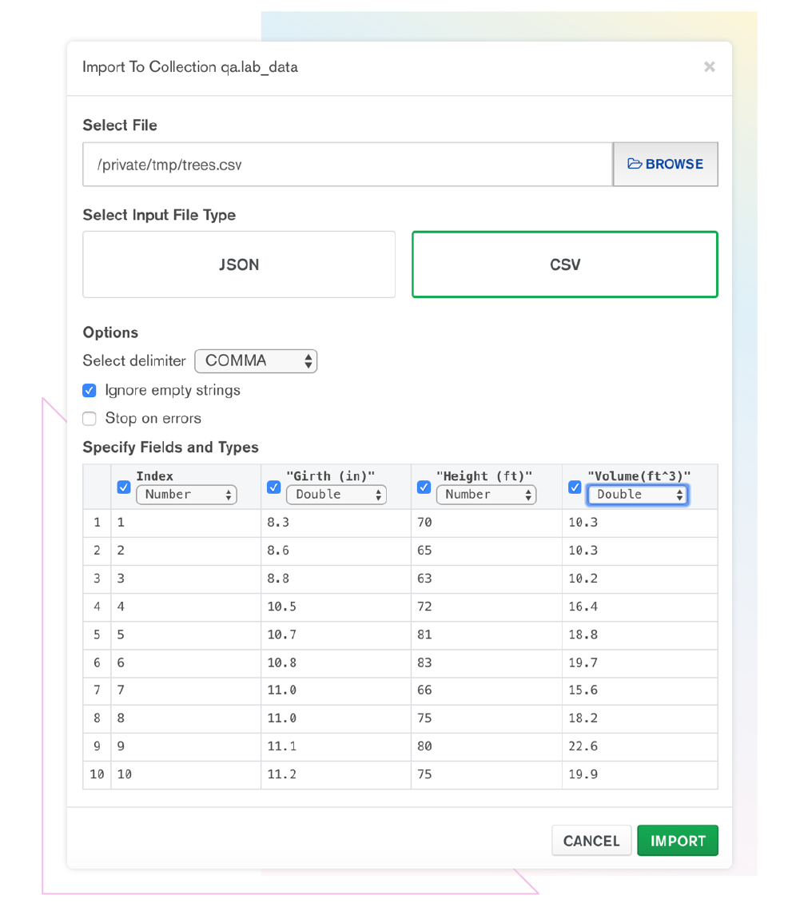The height and width of the screenshot is (911, 800).
Task: Click the BROWSE button
Action: (x=665, y=165)
